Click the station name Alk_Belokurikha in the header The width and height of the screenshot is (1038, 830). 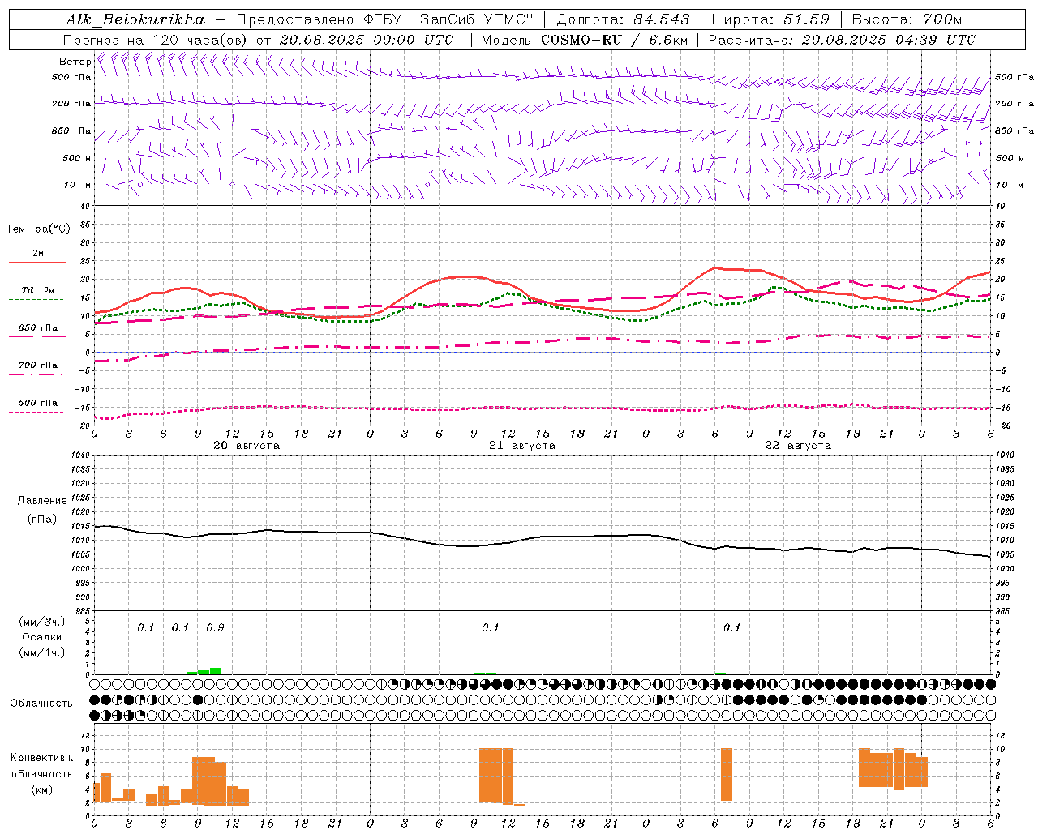pos(135,19)
